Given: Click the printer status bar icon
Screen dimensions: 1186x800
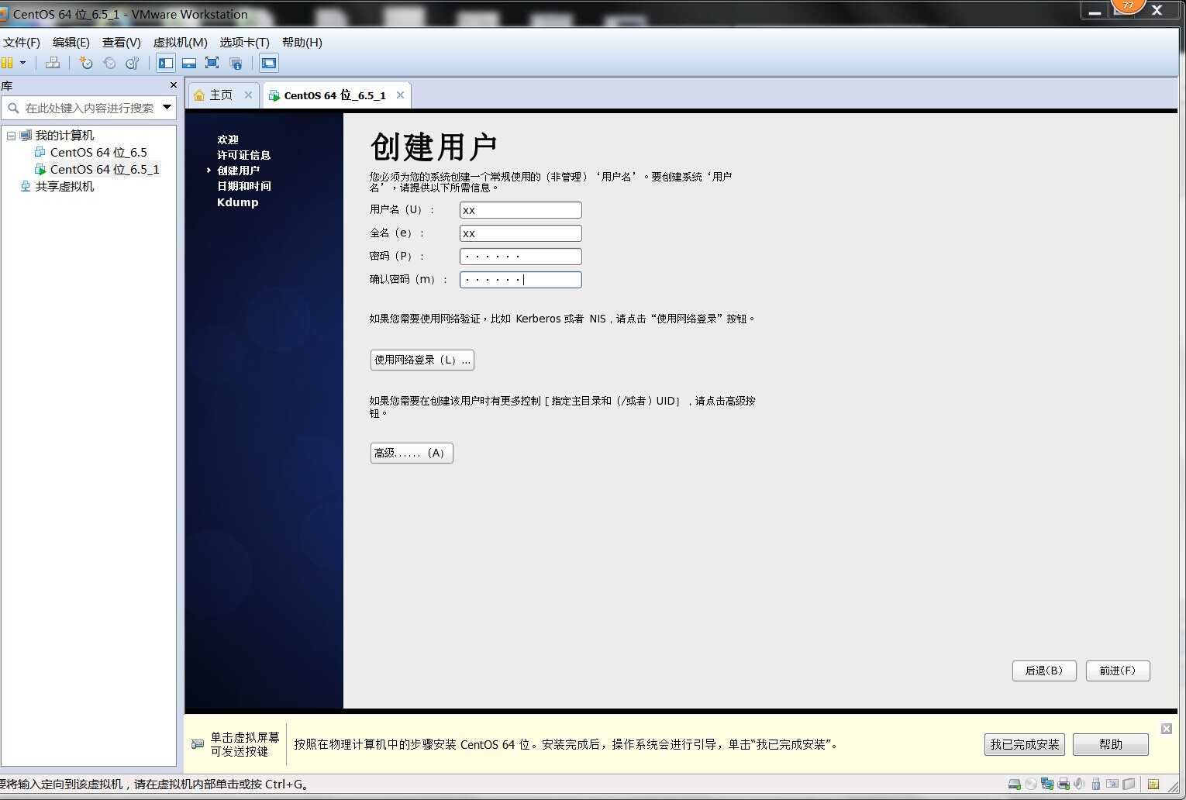Looking at the screenshot, I should 1064,784.
